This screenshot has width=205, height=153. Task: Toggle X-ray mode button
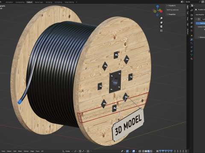(140, 151)
